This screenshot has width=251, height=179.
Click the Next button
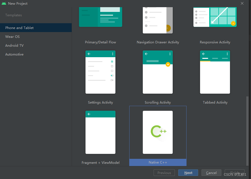coord(188,173)
